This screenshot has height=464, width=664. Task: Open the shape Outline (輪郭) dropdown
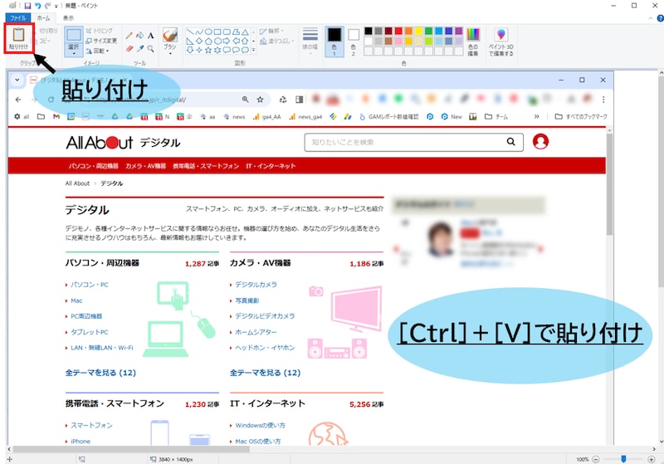point(271,31)
